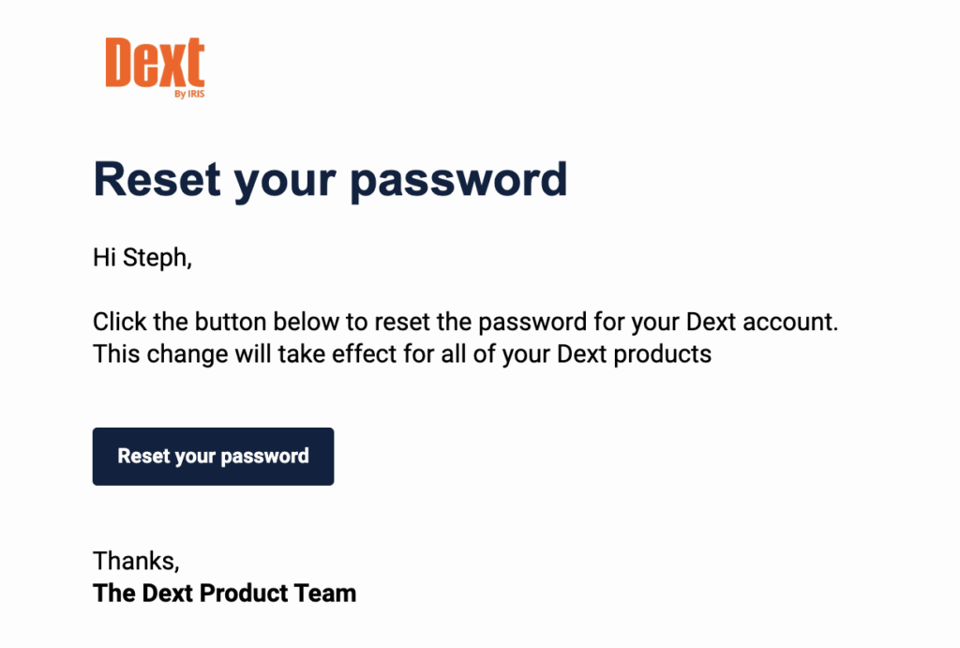Click the word "Reset" in the heading
This screenshot has height=648, width=960.
coord(157,179)
